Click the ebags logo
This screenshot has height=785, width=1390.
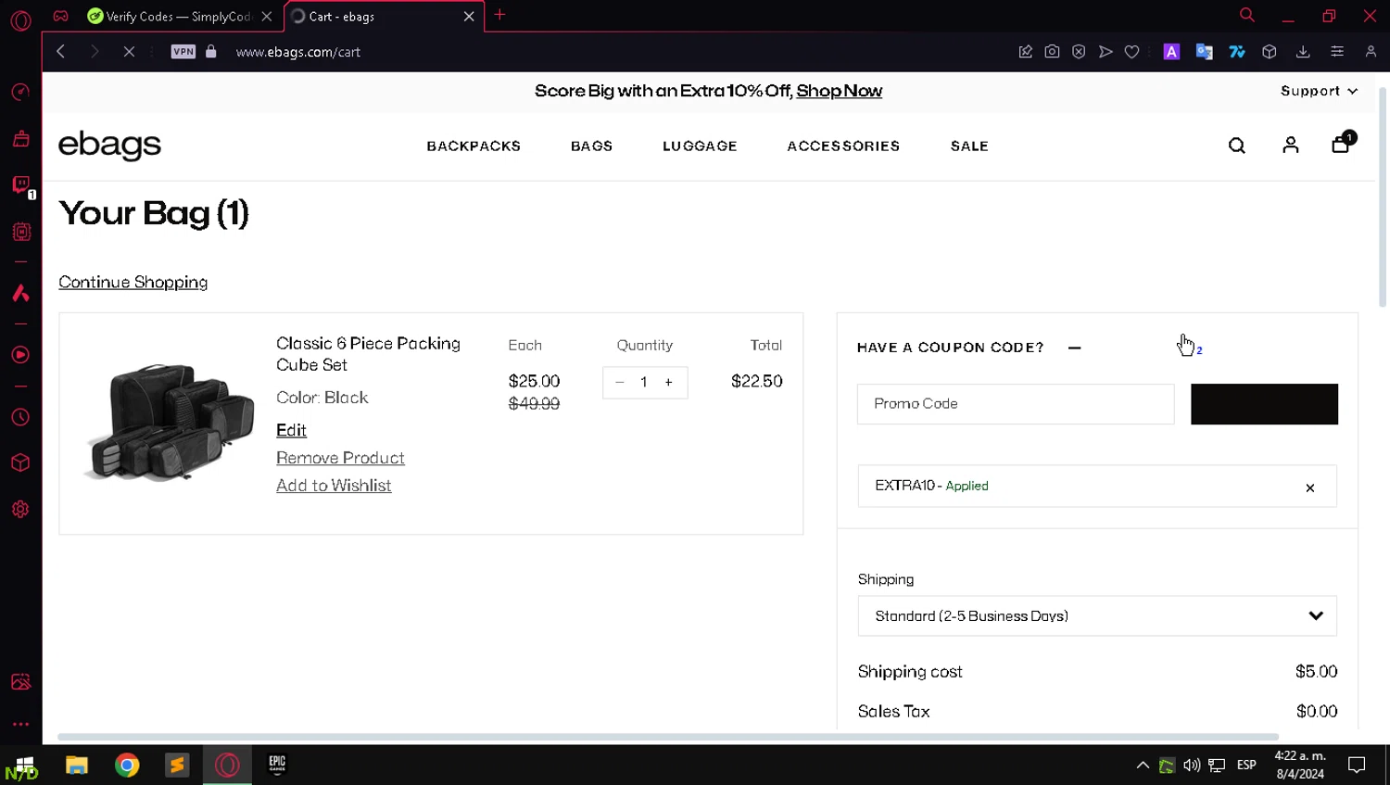(x=109, y=146)
